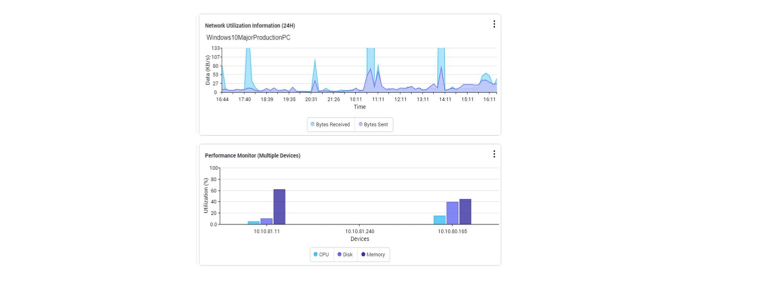Click the Time axis title
Viewport: 759px width, 299px height.
tap(360, 107)
